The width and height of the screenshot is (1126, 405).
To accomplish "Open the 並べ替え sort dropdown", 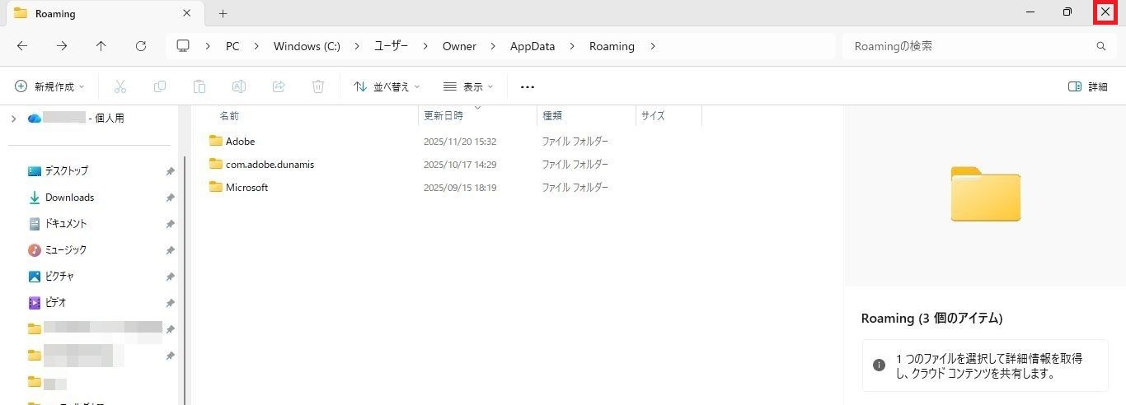I will (x=387, y=86).
